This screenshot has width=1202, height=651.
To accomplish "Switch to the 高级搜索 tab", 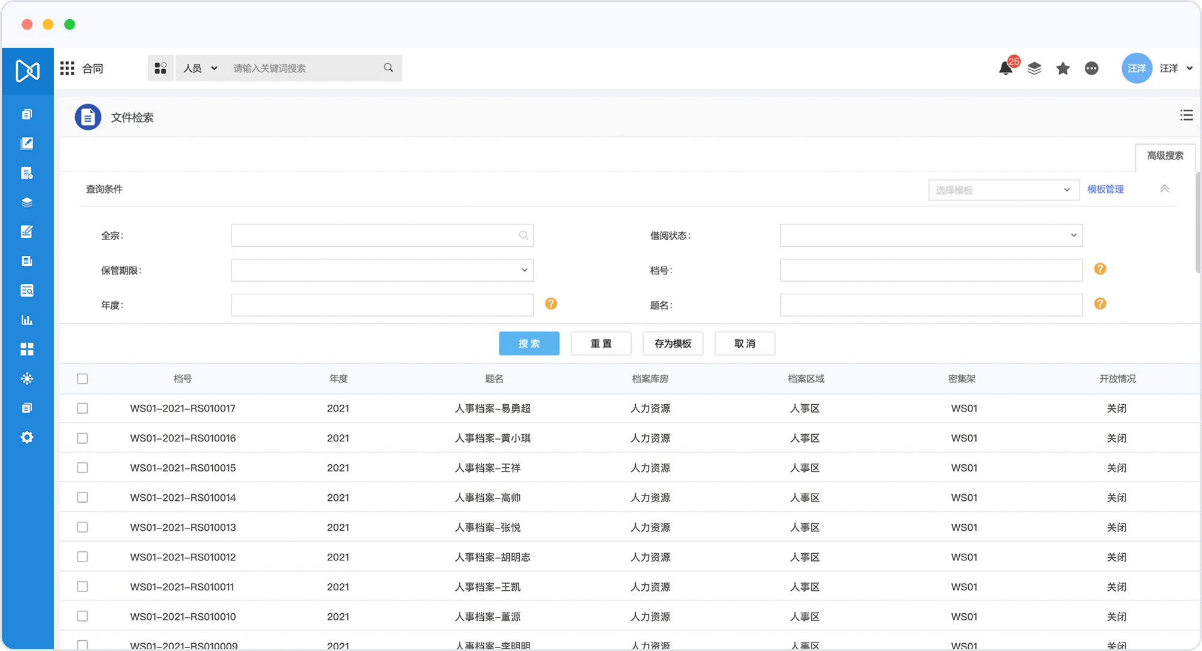I will pos(1165,156).
